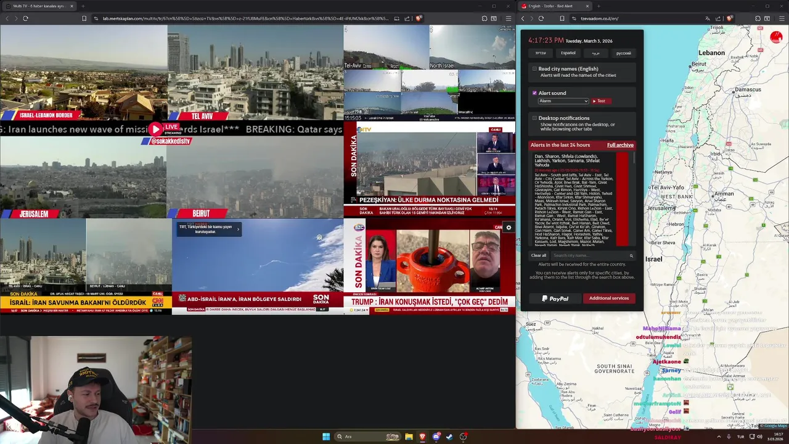View site info for lab.mertskaplan.com

96,18
